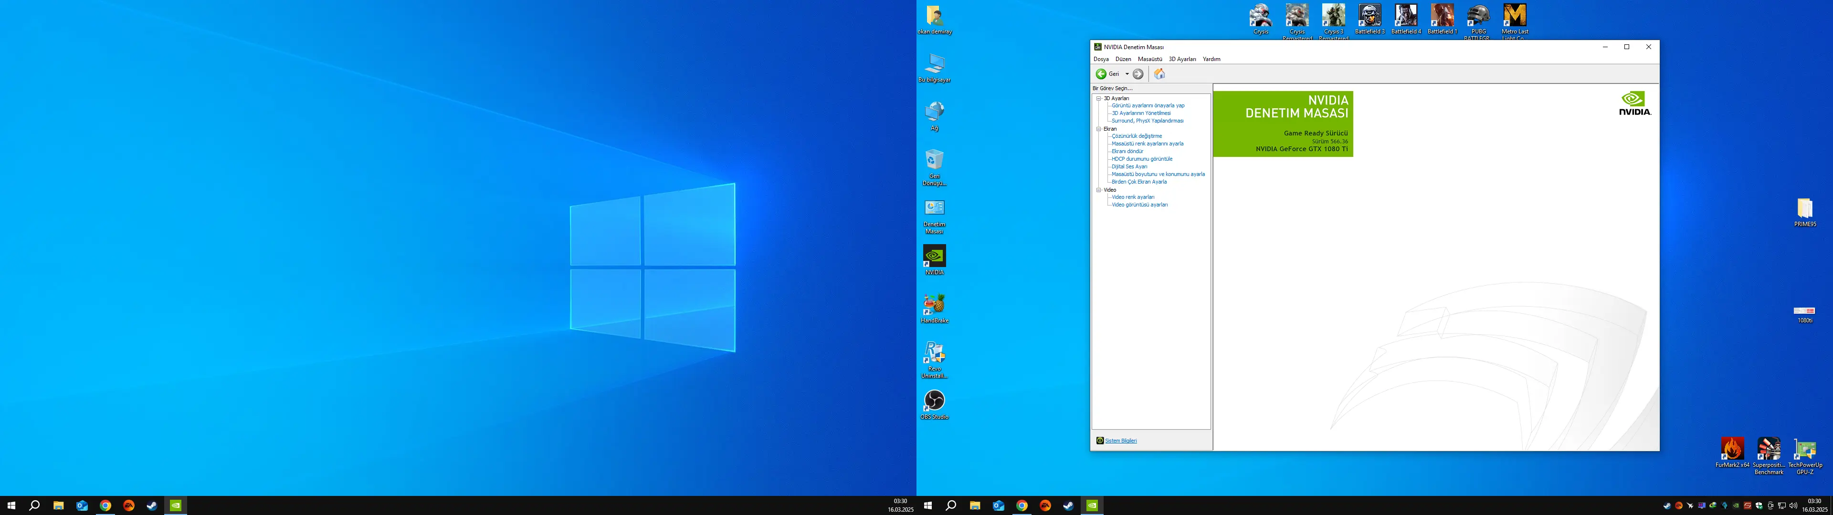The image size is (1833, 515).
Task: Collapse the Ekran tree section
Action: pos(1099,129)
